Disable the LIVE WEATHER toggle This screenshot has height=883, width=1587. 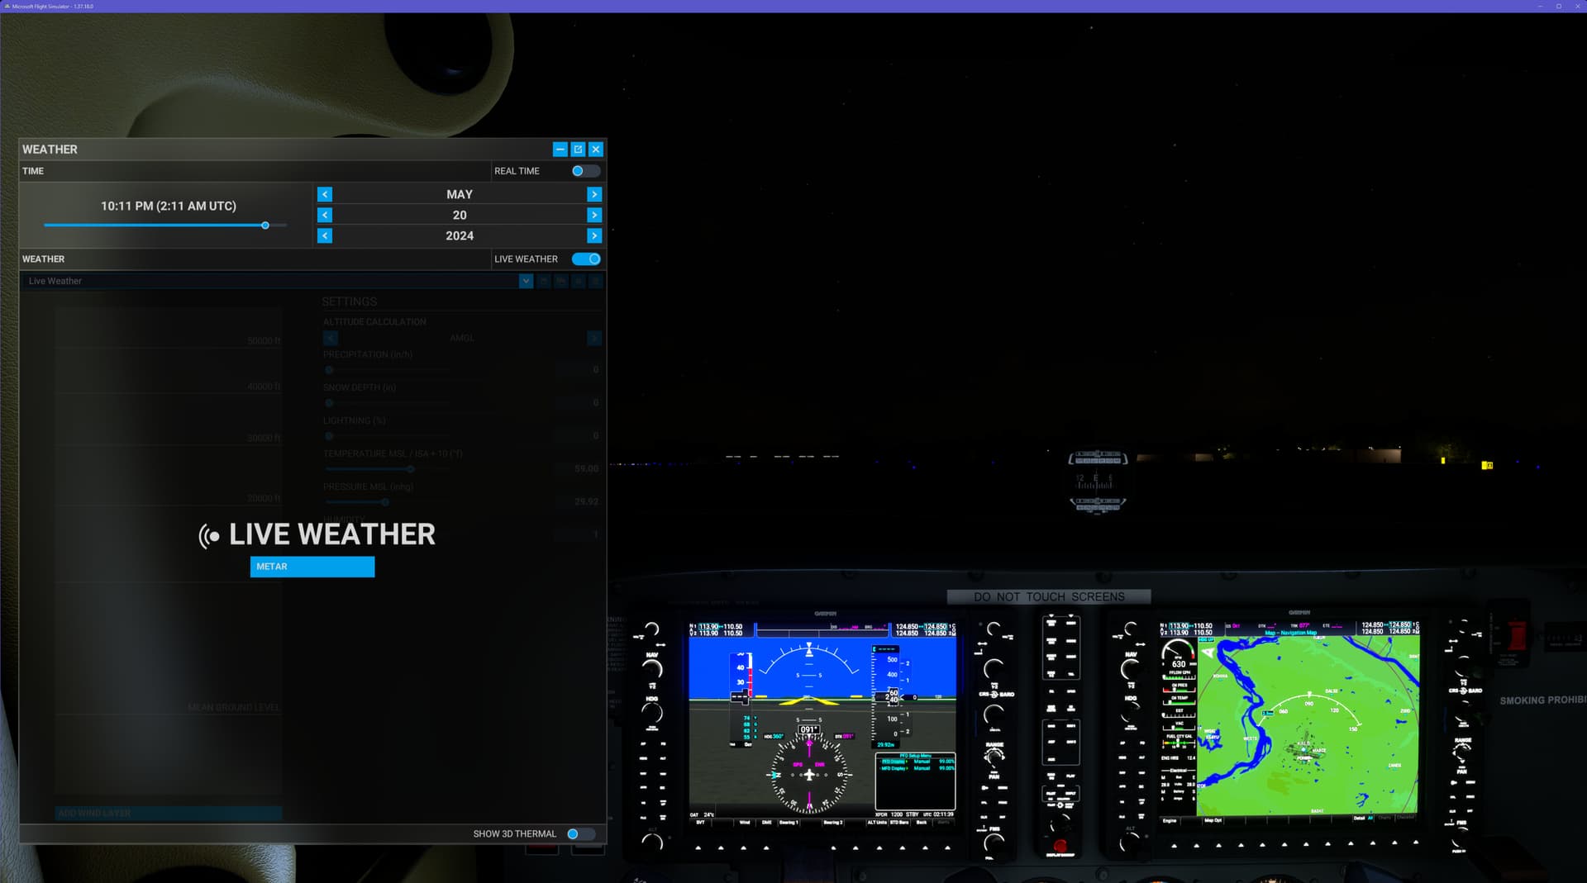click(587, 259)
